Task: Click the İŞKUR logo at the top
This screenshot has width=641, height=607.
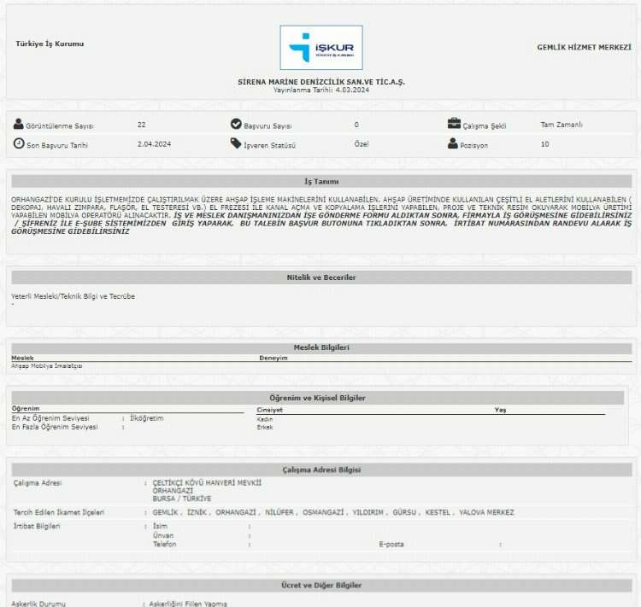Action: tap(320, 48)
